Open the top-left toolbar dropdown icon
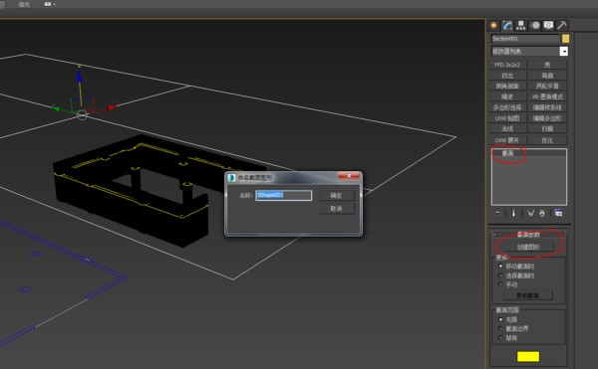This screenshot has width=598, height=369. (50, 4)
